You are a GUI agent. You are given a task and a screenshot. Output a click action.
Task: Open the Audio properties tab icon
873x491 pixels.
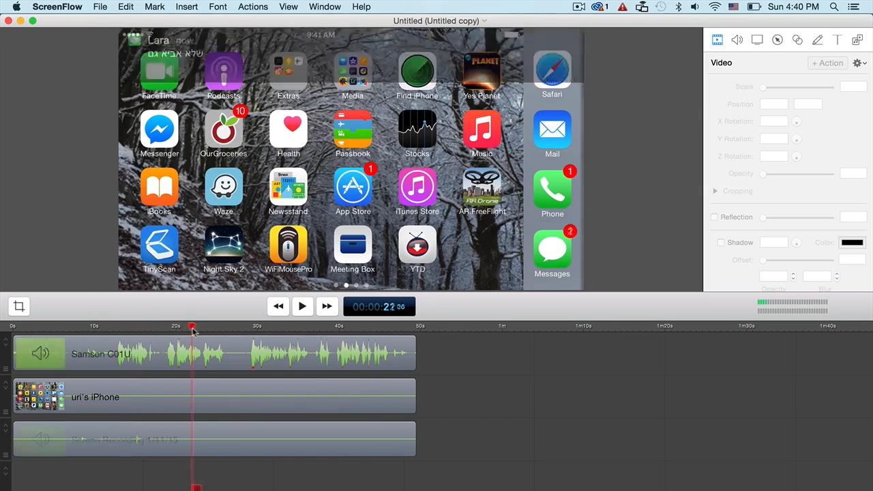[x=737, y=40]
